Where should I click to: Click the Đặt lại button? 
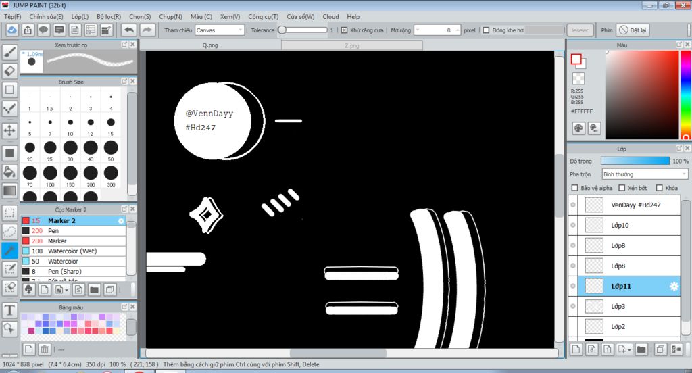pos(633,30)
